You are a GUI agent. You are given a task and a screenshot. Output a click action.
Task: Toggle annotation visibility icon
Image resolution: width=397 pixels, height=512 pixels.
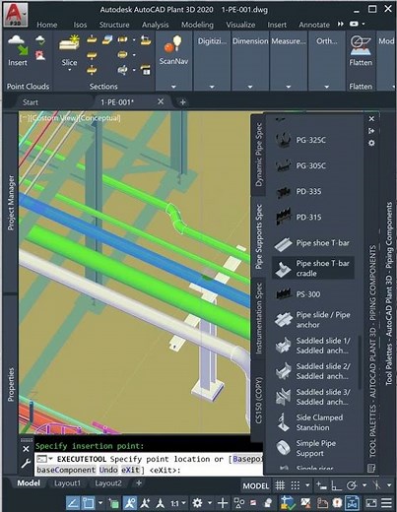[x=130, y=503]
